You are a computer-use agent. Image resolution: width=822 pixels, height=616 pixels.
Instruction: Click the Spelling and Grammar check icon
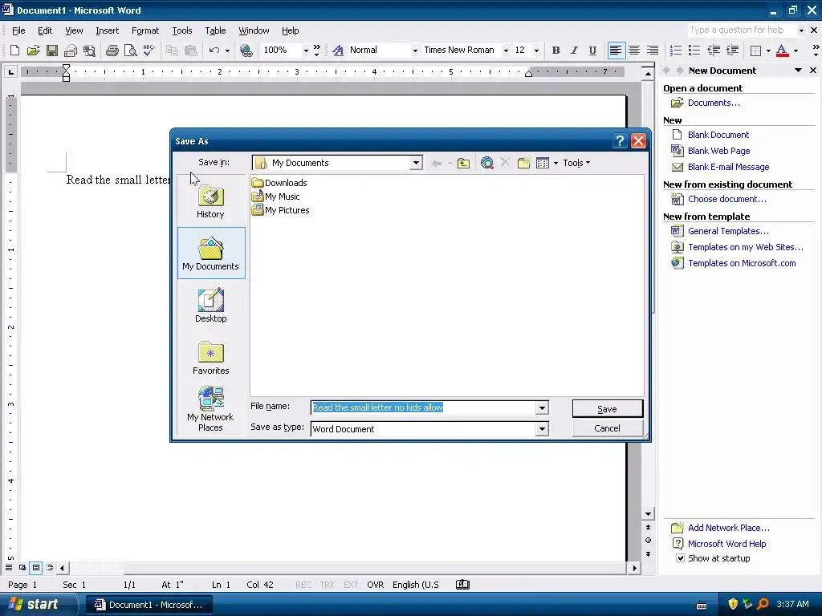(x=149, y=51)
